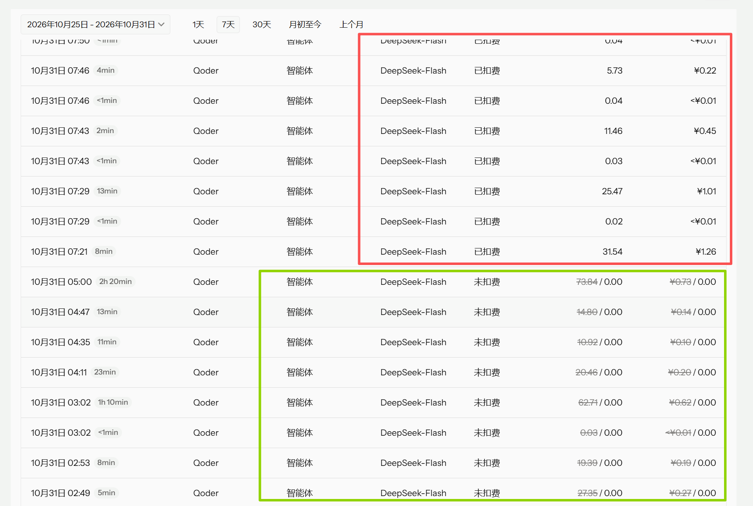The height and width of the screenshot is (506, 753).
Task: Click the 10月31日 07:46 4min timestamp
Action: tap(60, 71)
